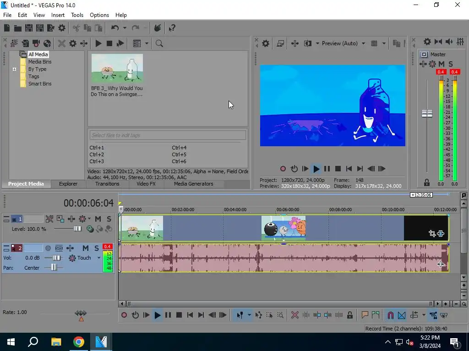This screenshot has width=469, height=351.
Task: Open Video Preview Project Properties gear
Action: tap(266, 43)
